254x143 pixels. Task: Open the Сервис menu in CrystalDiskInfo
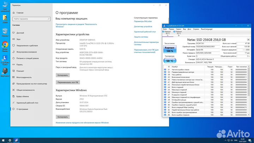[179, 29]
